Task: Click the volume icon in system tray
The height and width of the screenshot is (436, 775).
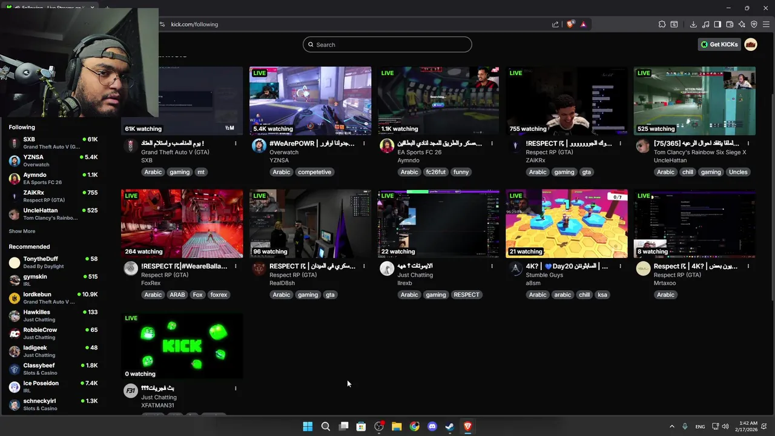Action: (x=725, y=426)
